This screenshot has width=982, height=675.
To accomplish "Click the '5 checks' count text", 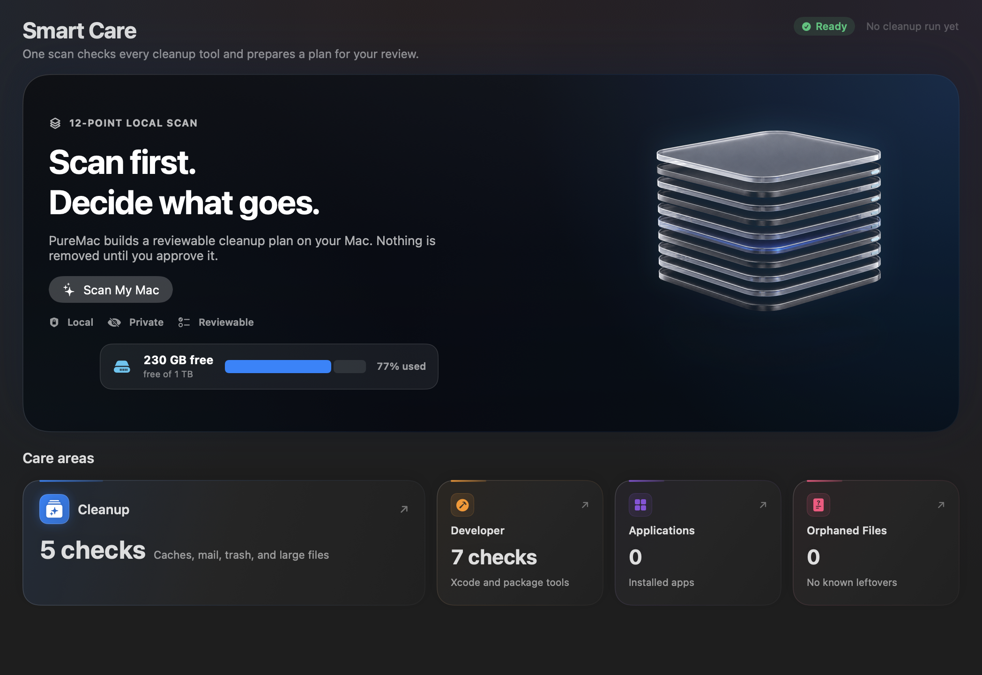I will tap(93, 550).
